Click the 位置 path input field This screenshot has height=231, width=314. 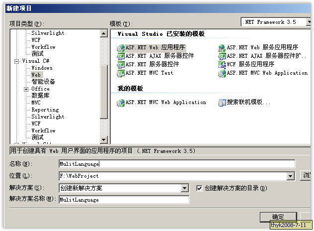173,176
